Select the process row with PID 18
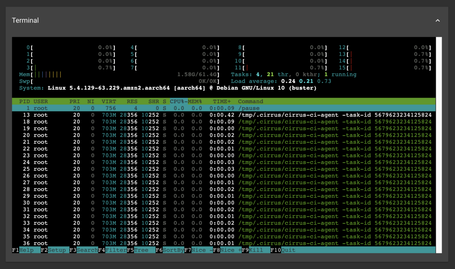Screen dimensions: 455x269 224,122
